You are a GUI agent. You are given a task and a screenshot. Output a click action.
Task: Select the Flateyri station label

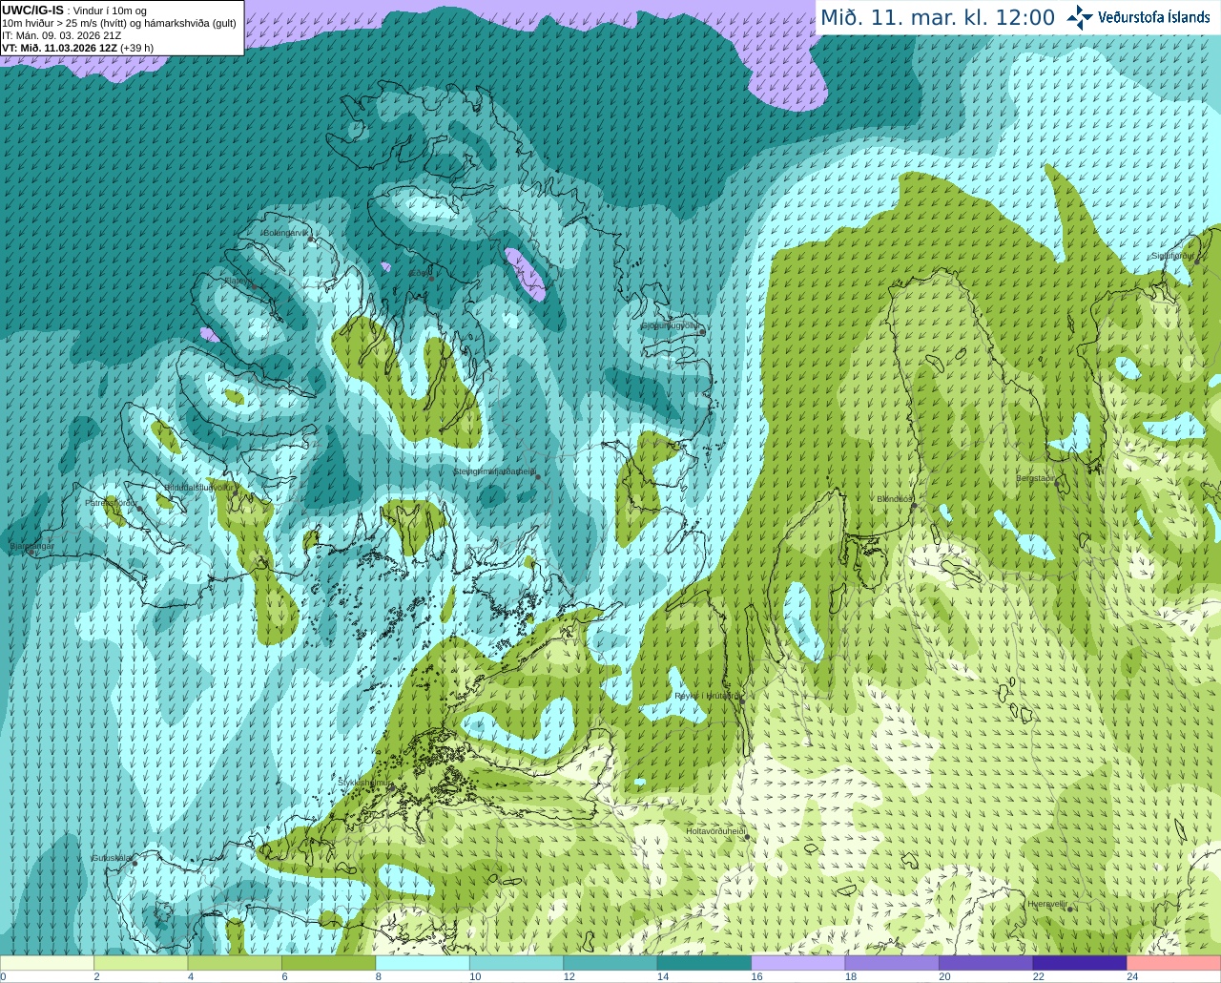(238, 281)
